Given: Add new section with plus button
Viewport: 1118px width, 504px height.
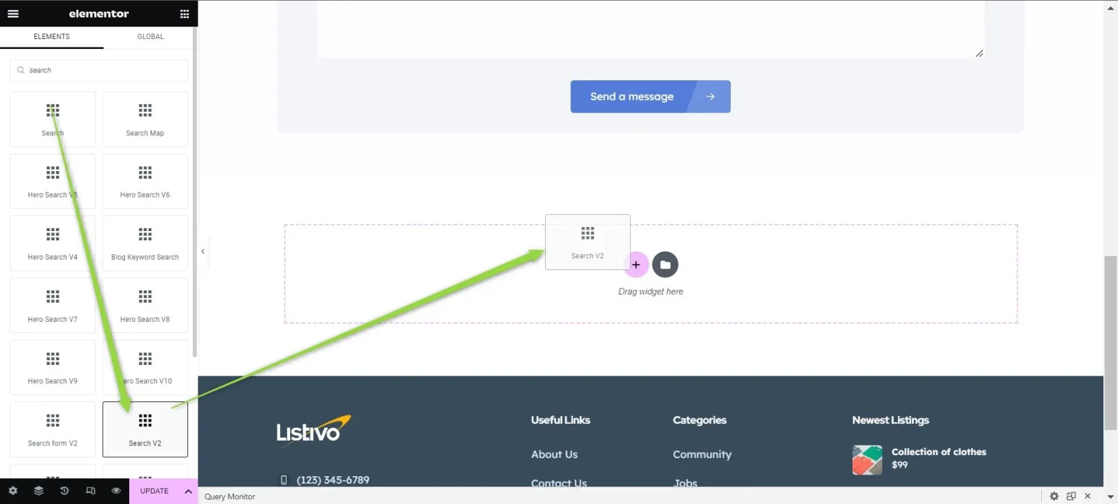Looking at the screenshot, I should 636,265.
